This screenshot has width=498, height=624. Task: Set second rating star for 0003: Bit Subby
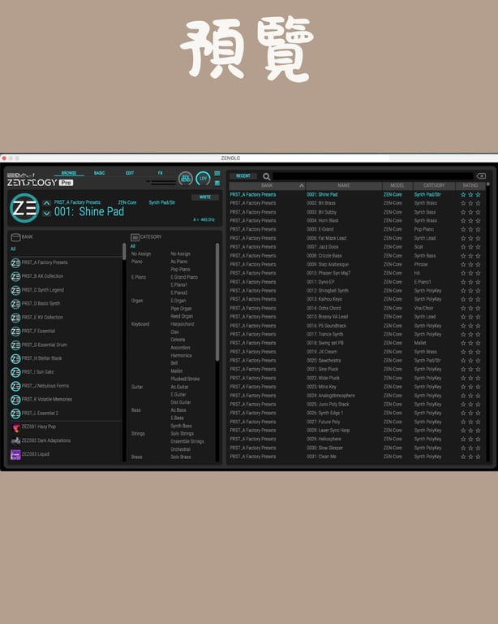(470, 212)
